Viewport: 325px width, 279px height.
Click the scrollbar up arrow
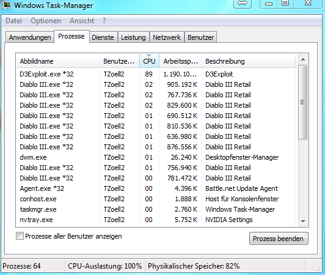[303, 59]
